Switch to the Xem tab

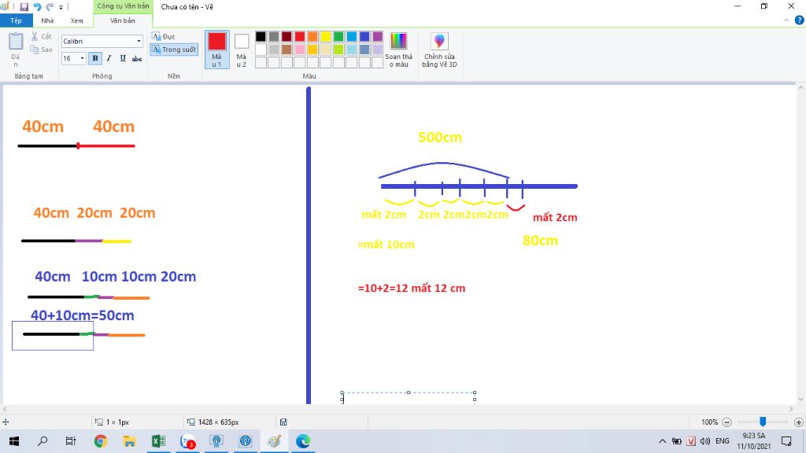[76, 20]
